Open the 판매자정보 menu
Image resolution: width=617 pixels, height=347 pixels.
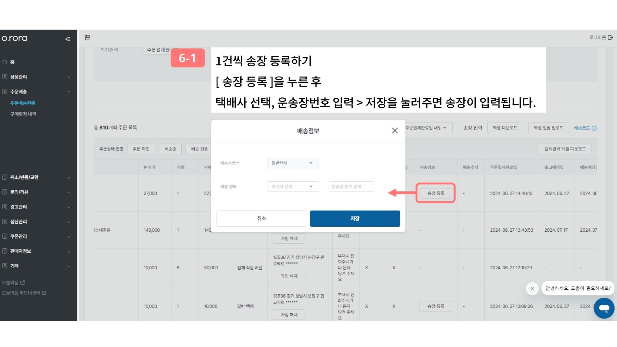(20, 251)
